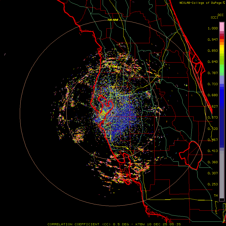
Task: Select the 1.000 legend value
Action: click(213, 28)
